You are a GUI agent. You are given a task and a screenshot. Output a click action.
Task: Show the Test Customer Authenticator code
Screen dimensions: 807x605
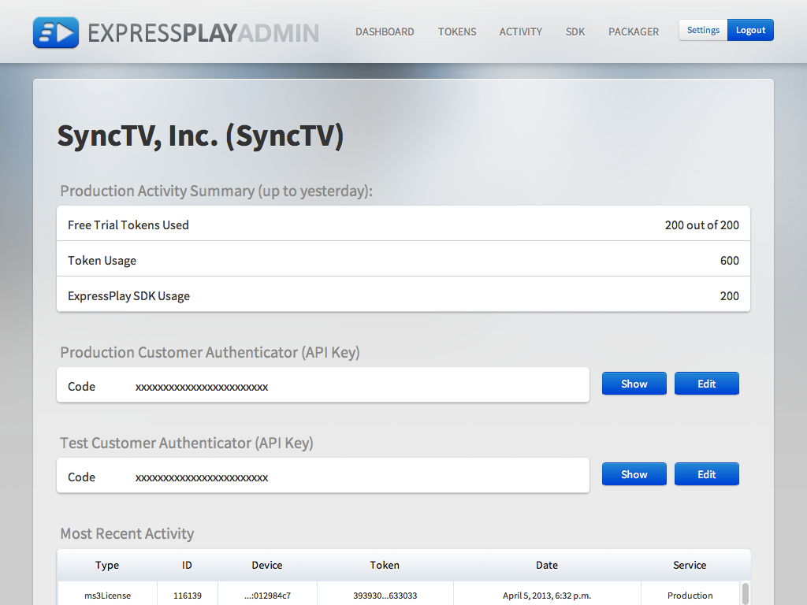(634, 474)
